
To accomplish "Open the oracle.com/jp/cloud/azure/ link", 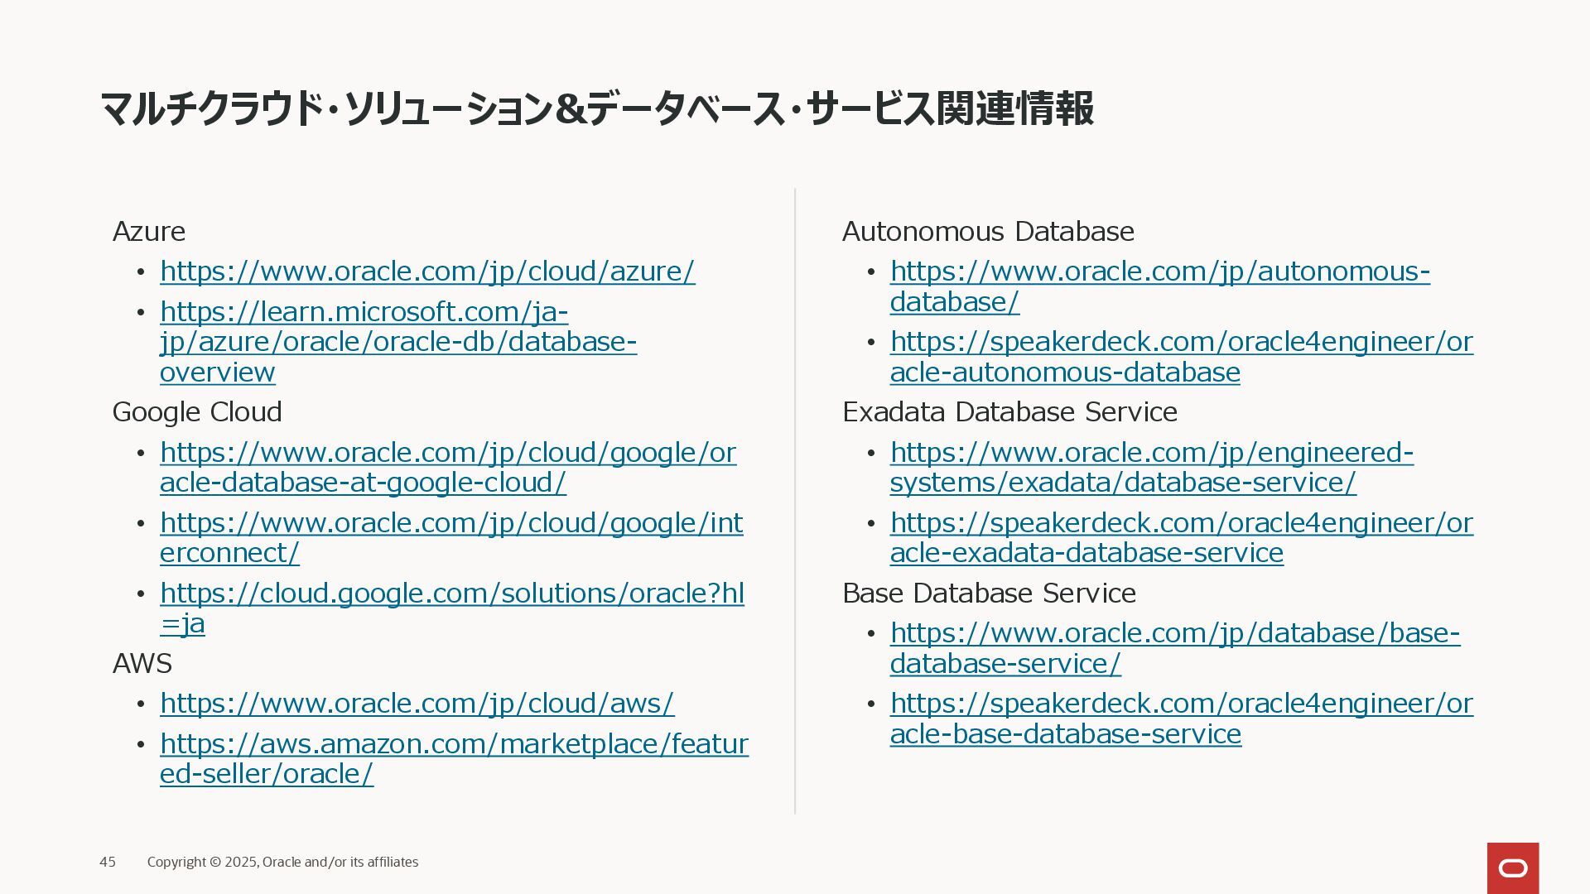I will 427,272.
